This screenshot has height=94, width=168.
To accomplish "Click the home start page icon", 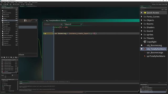I will (1, 4).
